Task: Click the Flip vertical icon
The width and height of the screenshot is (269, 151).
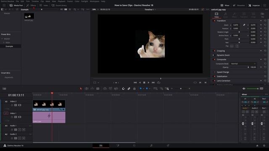Action: [237, 46]
